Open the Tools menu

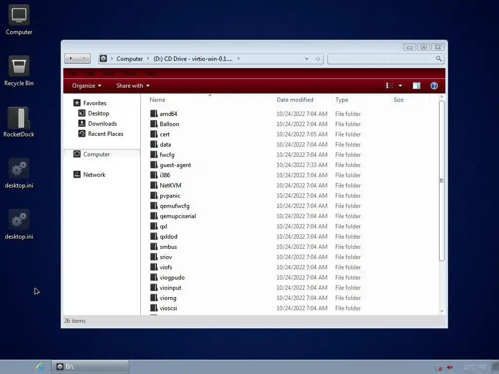(x=130, y=74)
